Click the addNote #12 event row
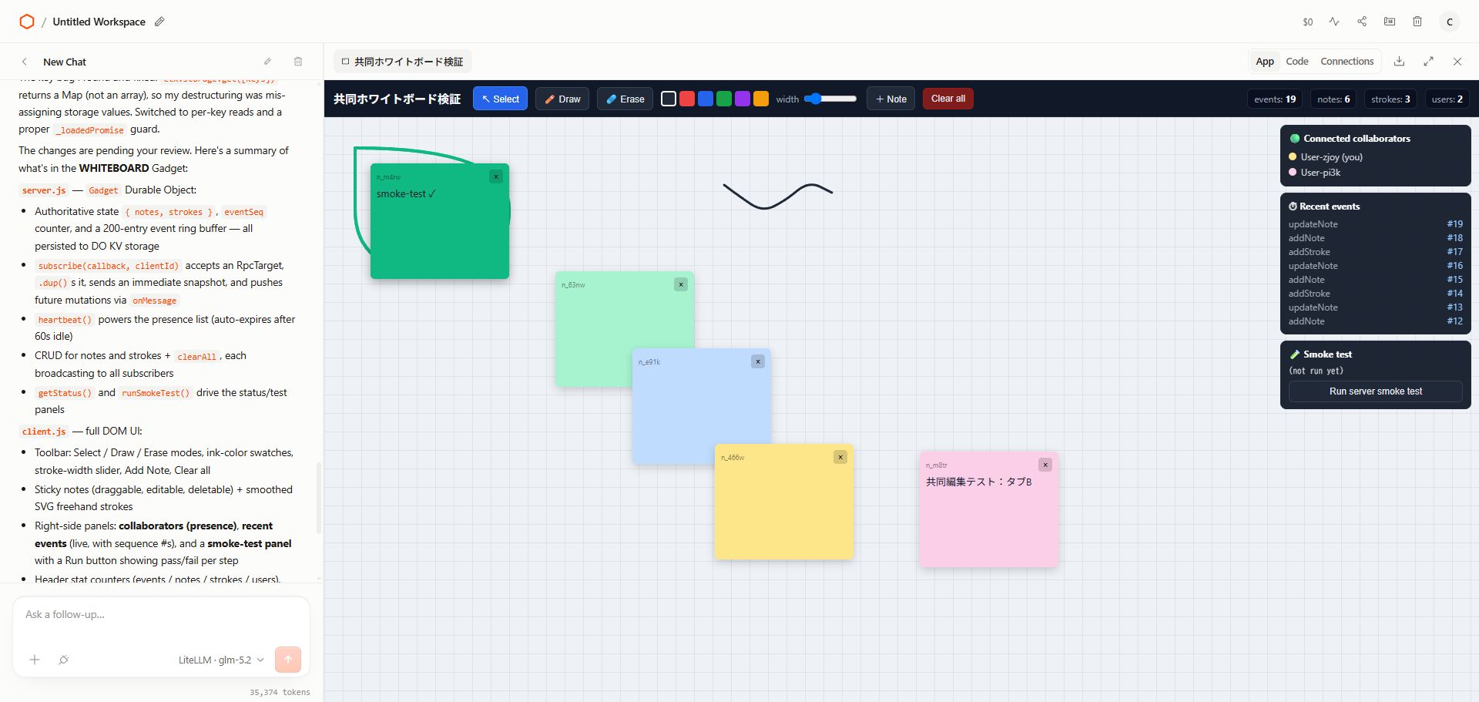The width and height of the screenshot is (1479, 702). [x=1376, y=321]
